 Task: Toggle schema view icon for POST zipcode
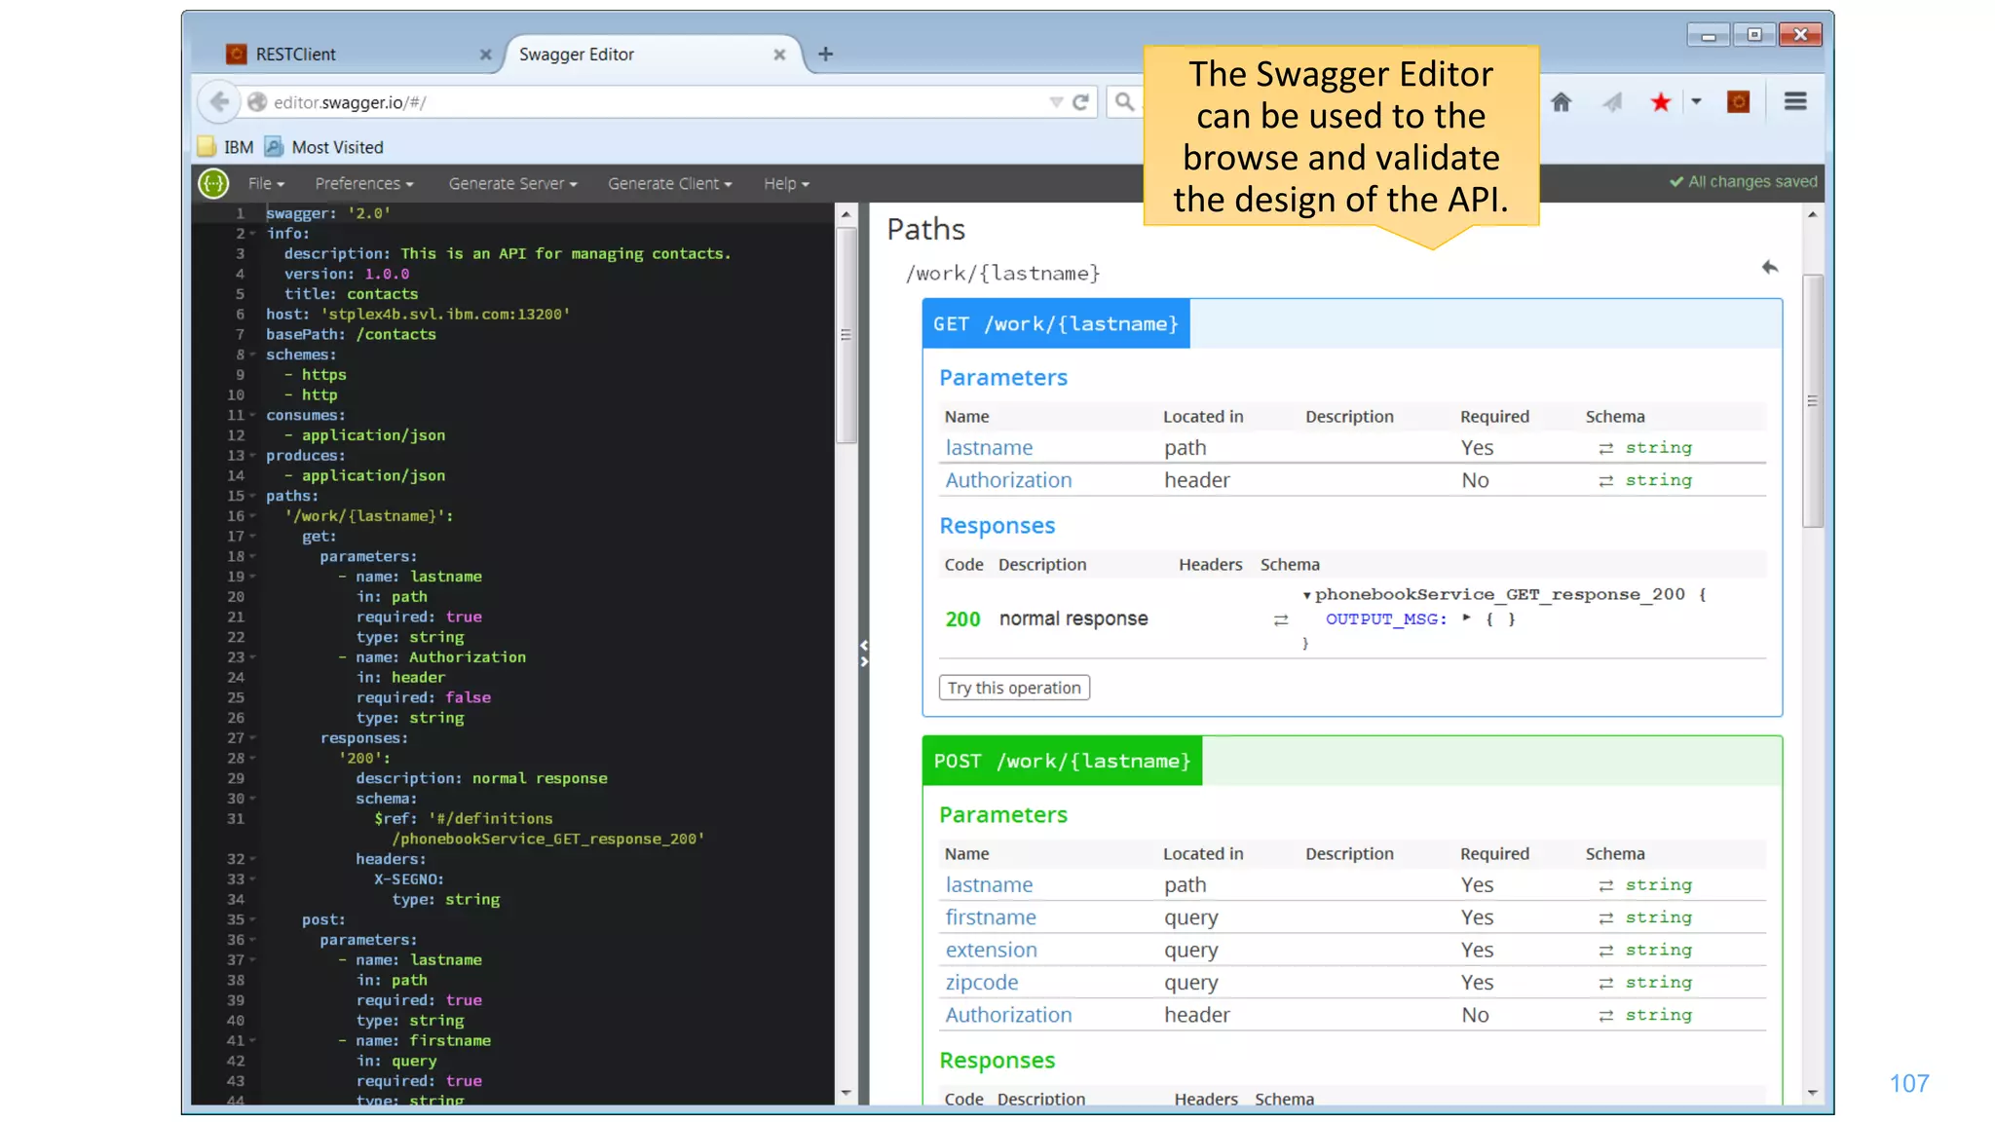pos(1605,984)
